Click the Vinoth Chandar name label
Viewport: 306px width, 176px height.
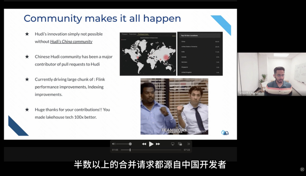click(x=250, y=93)
